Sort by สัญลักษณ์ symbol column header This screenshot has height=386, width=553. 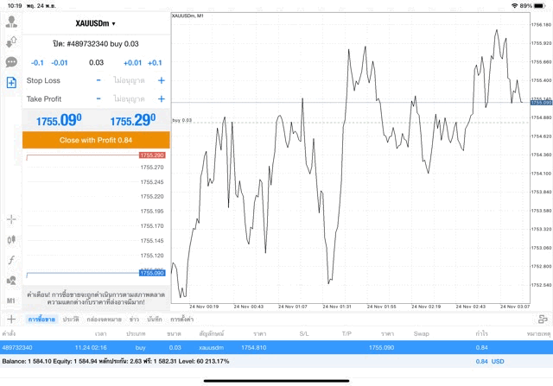point(212,333)
